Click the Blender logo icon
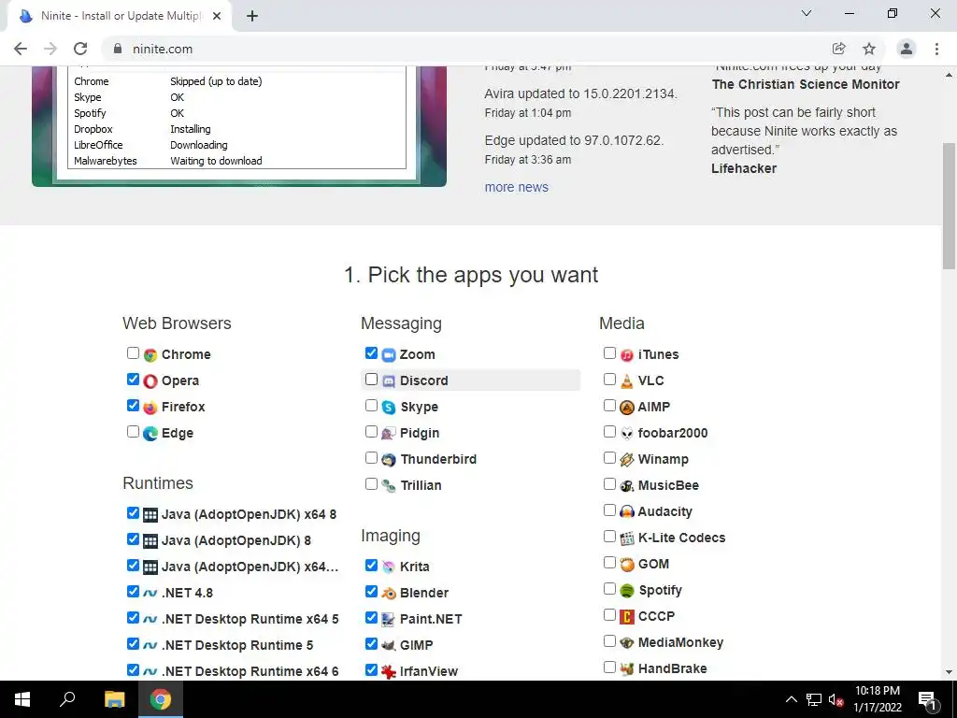 tap(389, 594)
